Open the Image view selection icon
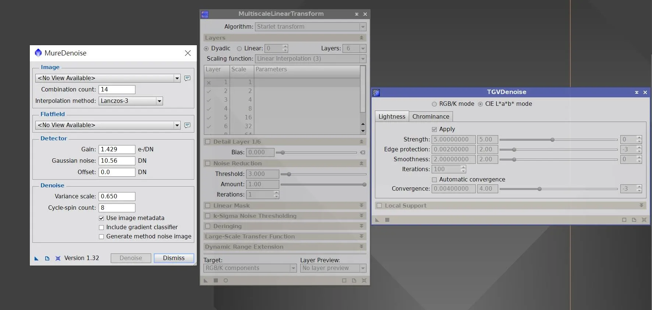 click(187, 78)
